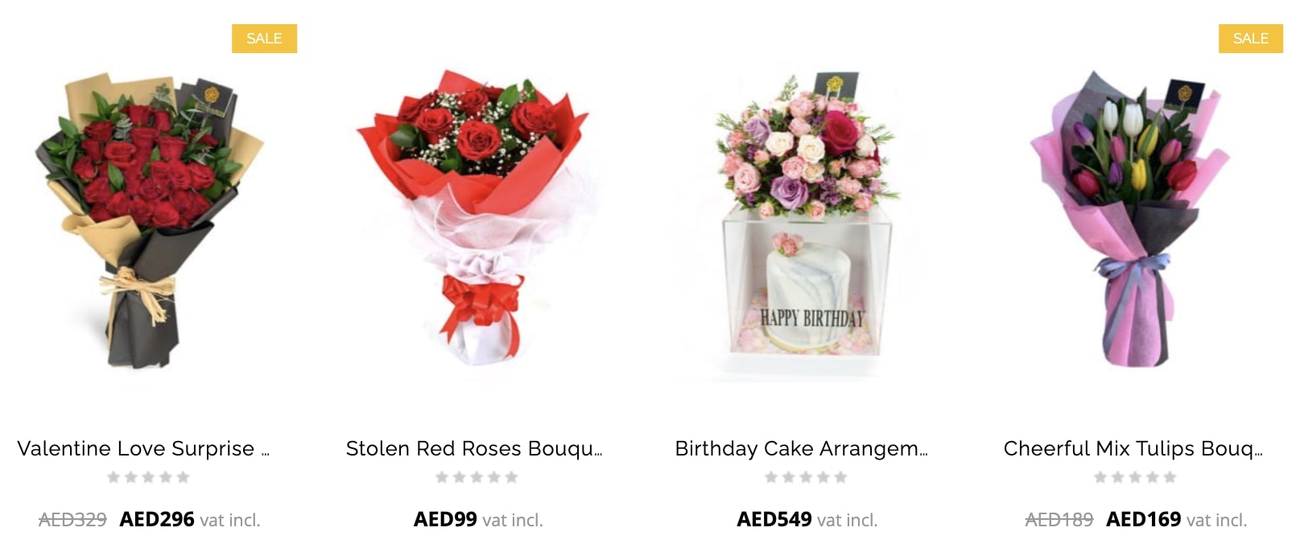This screenshot has height=544, width=1296.
Task: Open the Cheerful Mix Tulips bouquet image
Action: (x=1133, y=219)
